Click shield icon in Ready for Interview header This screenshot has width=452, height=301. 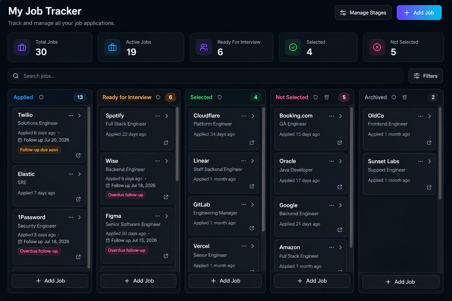[x=158, y=97]
